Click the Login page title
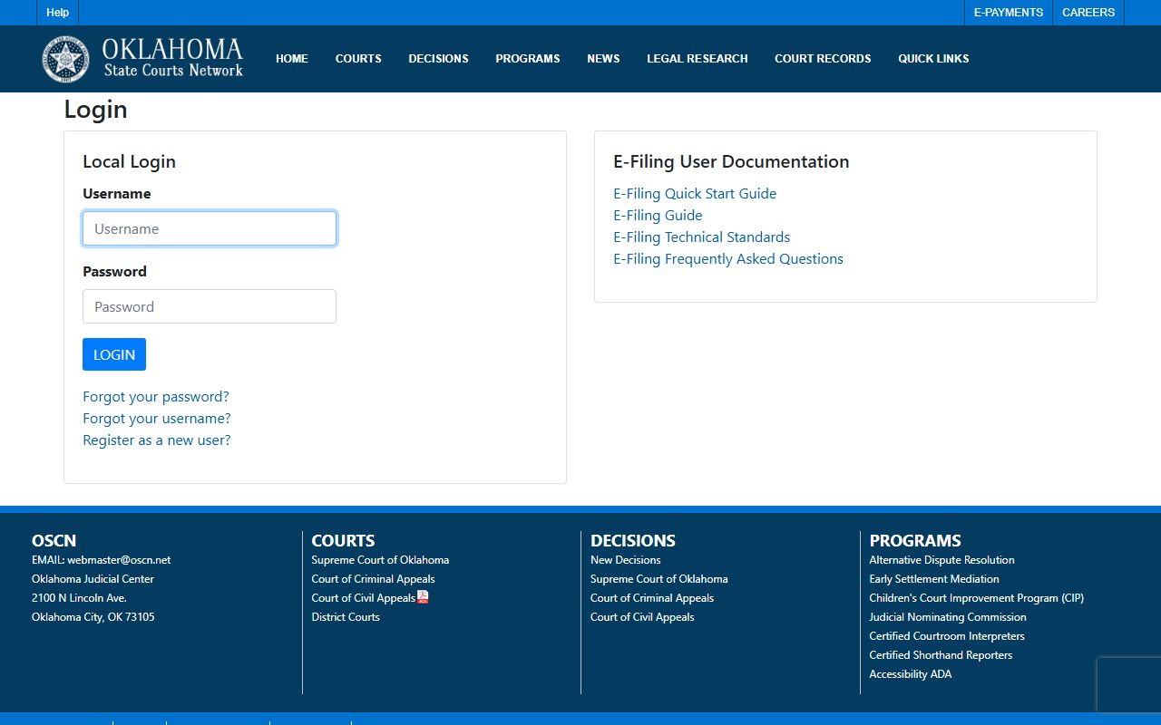This screenshot has width=1161, height=725. (x=95, y=110)
